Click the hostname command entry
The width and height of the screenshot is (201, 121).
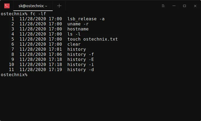point(78,29)
